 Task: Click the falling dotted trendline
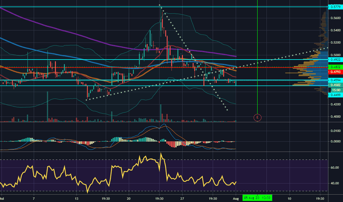coord(194,57)
